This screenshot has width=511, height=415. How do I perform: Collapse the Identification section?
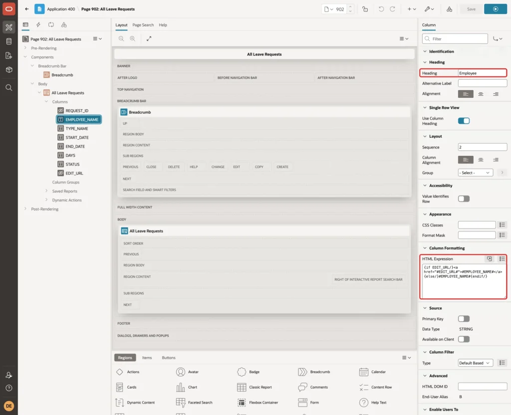[425, 51]
